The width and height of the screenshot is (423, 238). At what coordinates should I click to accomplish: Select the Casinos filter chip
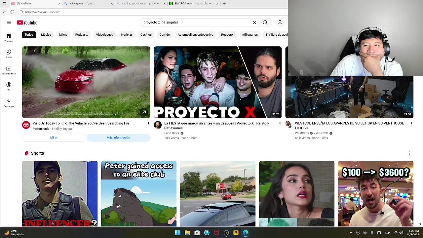pos(146,34)
